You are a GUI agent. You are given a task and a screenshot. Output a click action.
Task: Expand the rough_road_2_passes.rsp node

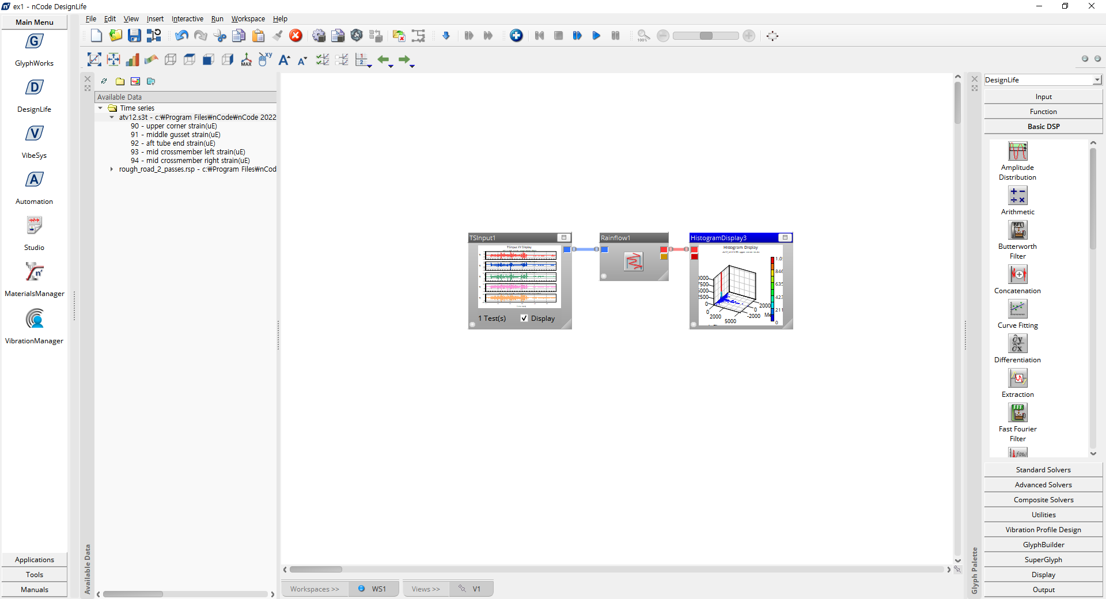(x=112, y=169)
